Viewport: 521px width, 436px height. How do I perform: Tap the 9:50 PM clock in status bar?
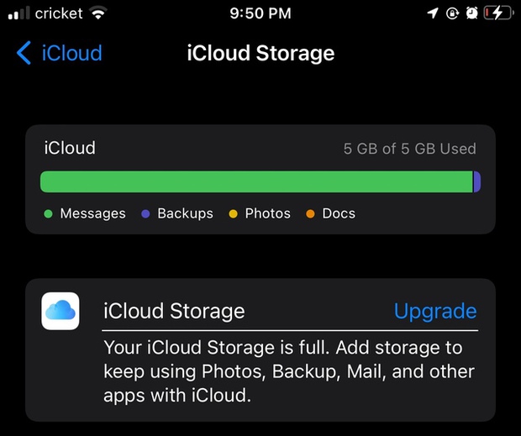[260, 13]
